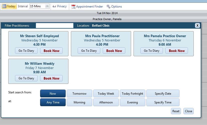
Task: Open Appointment Finder from the toolbar label
Action: pos(89,7)
